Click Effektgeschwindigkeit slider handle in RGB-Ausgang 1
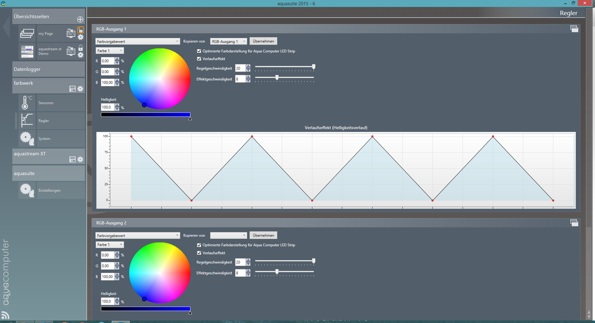 (277, 78)
